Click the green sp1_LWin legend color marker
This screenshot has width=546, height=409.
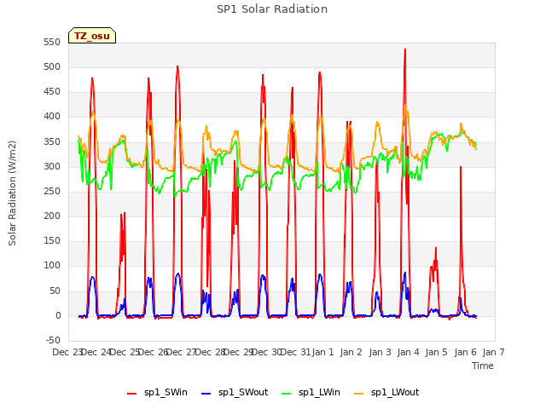[x=286, y=394]
